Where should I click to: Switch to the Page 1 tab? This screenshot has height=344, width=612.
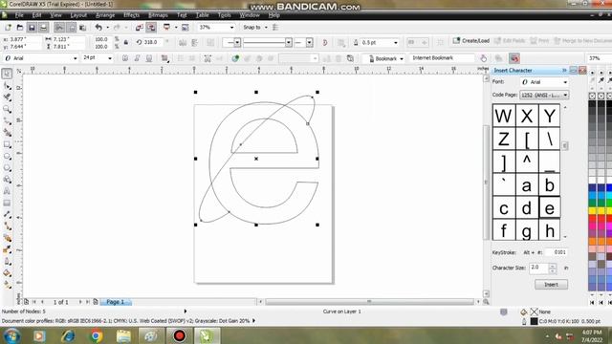click(x=116, y=302)
